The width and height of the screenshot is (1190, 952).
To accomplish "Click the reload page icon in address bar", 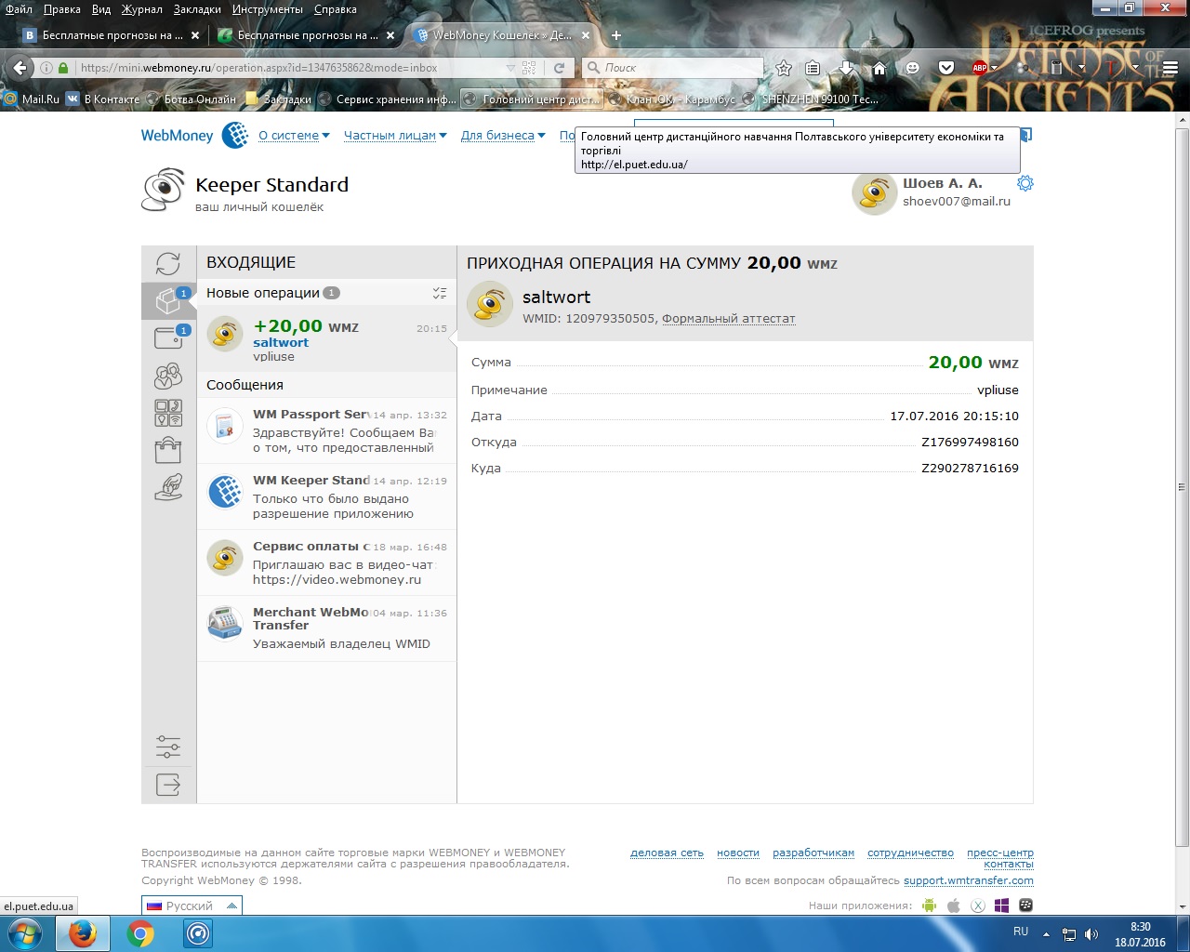I will (x=559, y=68).
